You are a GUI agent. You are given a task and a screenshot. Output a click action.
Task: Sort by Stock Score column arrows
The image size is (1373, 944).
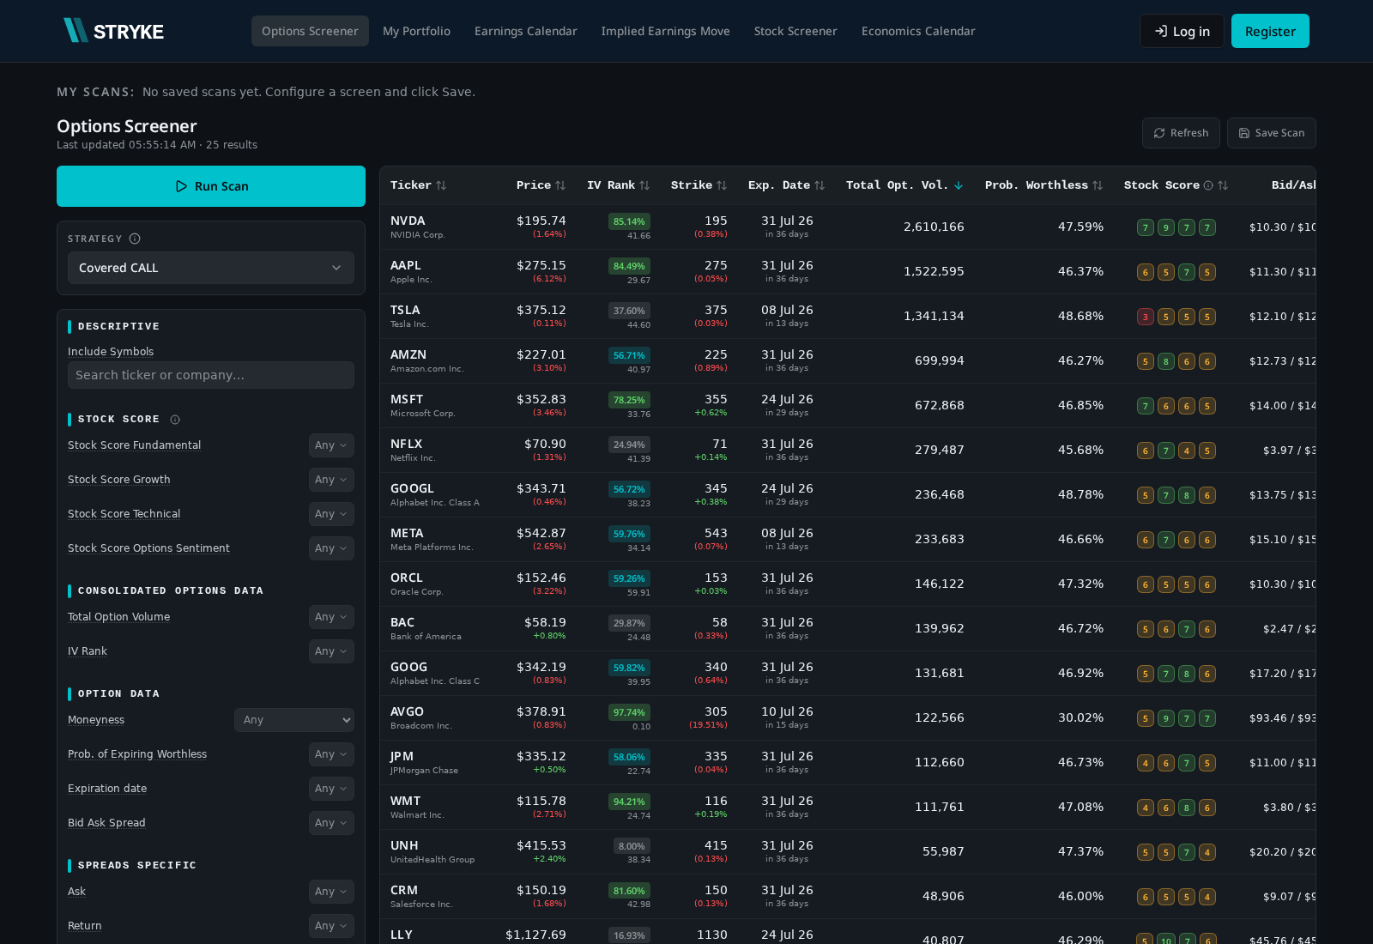1223,185
